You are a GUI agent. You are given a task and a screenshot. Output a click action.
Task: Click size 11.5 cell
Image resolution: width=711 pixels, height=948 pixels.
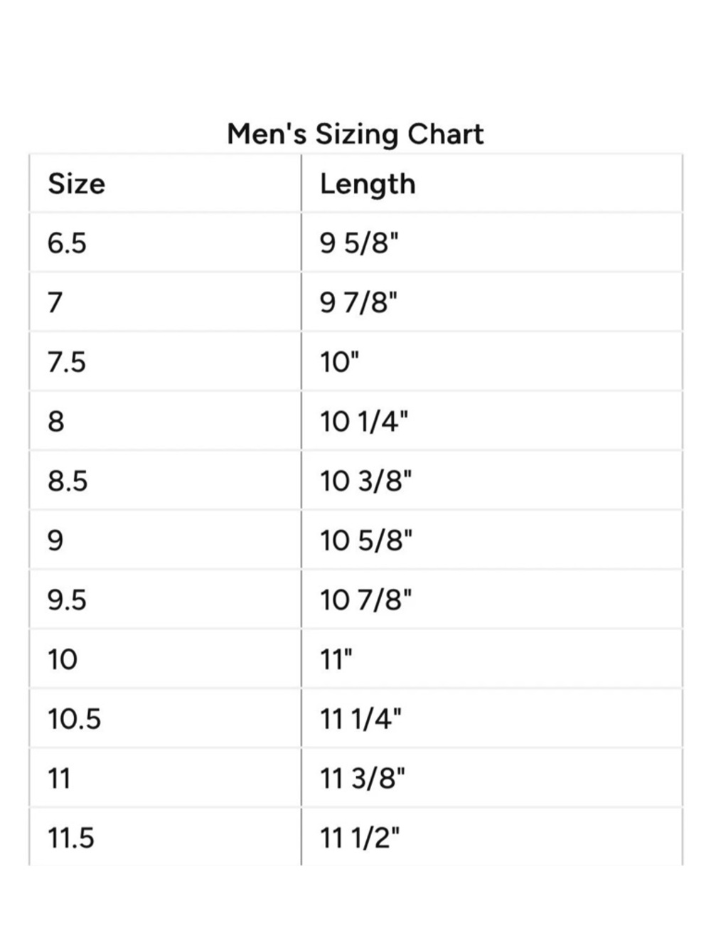(x=165, y=837)
